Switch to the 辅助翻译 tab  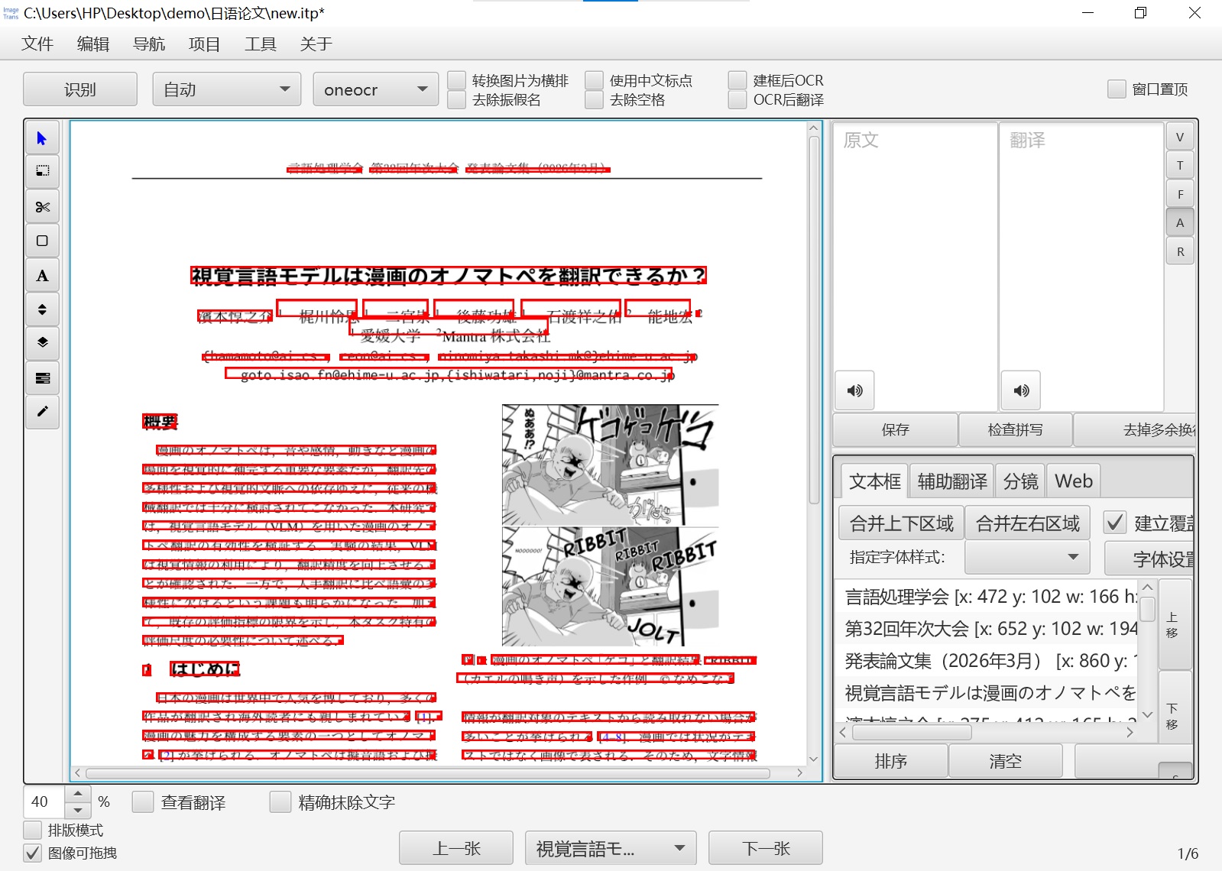click(x=952, y=481)
